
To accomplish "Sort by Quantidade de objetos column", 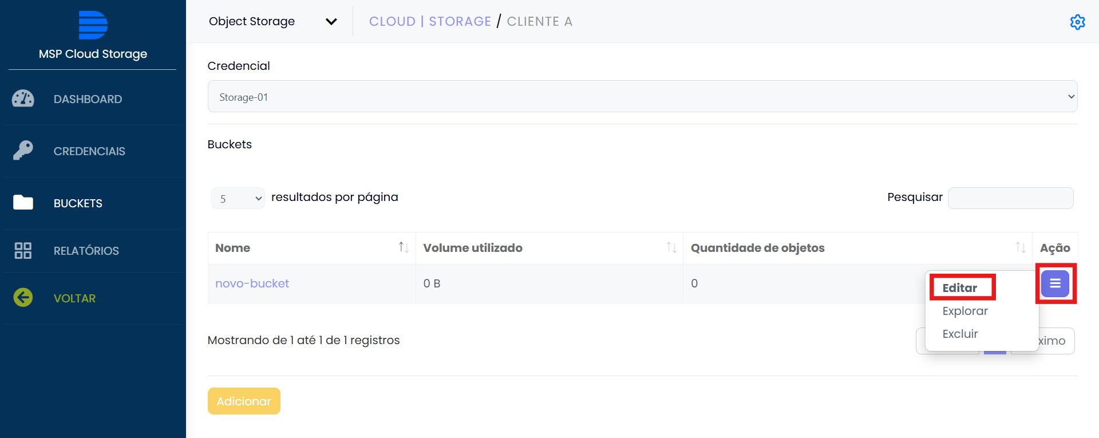I will 1020,247.
